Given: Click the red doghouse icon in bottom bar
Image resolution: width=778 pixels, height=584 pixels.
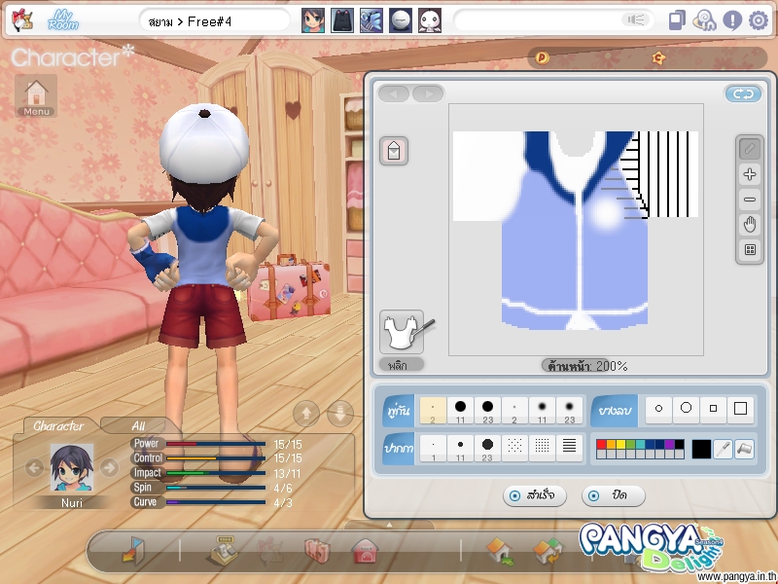Looking at the screenshot, I should coord(365,551).
